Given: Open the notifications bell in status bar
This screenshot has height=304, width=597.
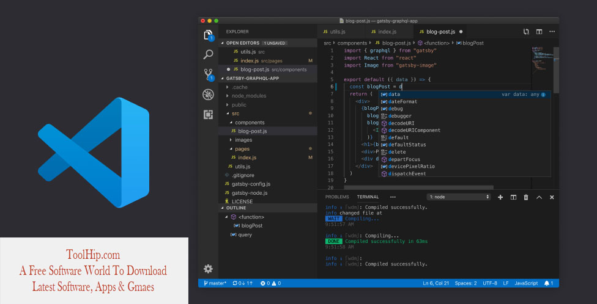Looking at the screenshot, I should click(x=549, y=283).
